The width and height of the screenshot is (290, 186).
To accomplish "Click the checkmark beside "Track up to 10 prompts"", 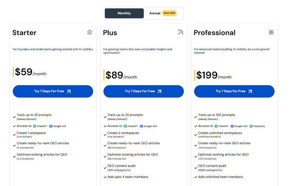I will pos(14,117).
